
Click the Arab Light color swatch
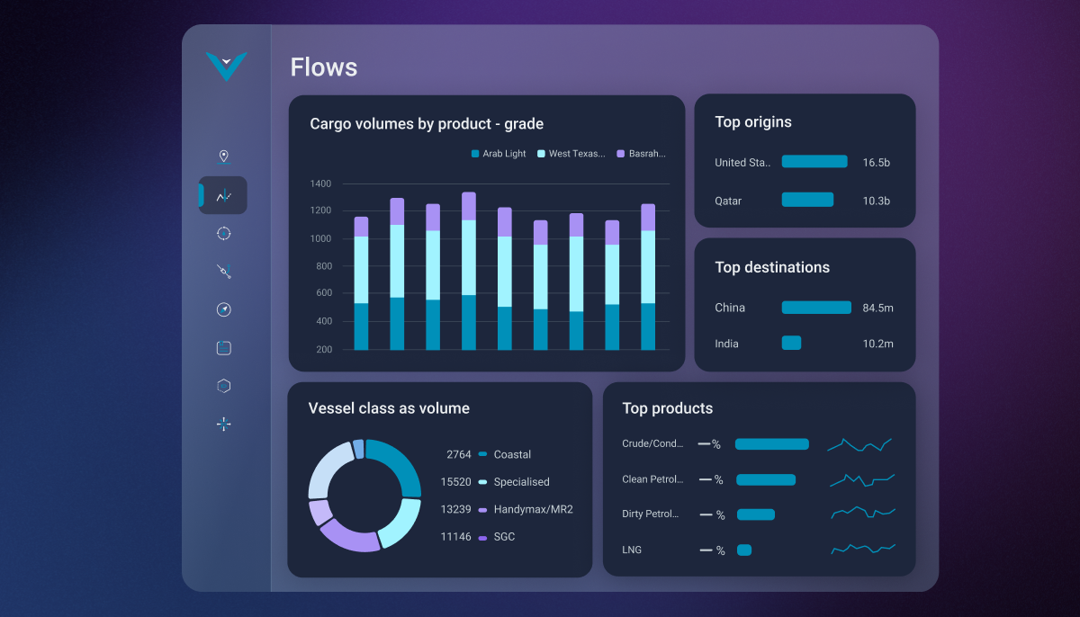coord(474,154)
